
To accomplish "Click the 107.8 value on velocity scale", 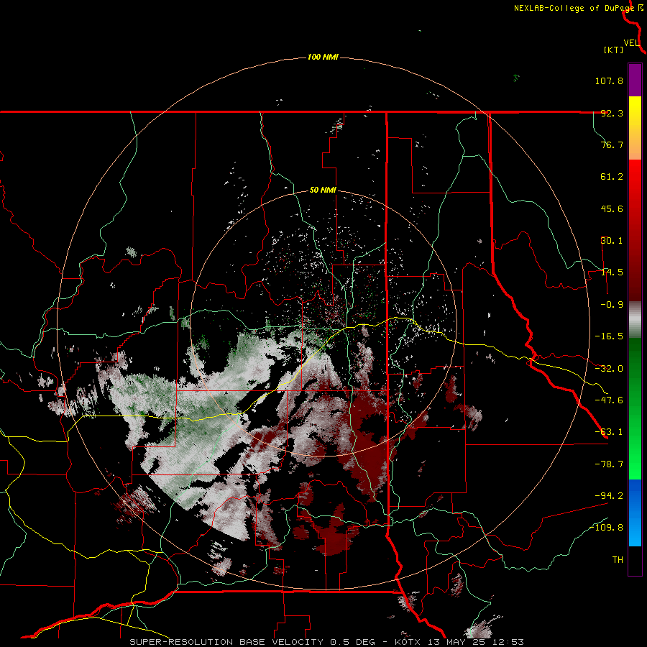I will pyautogui.click(x=609, y=81).
